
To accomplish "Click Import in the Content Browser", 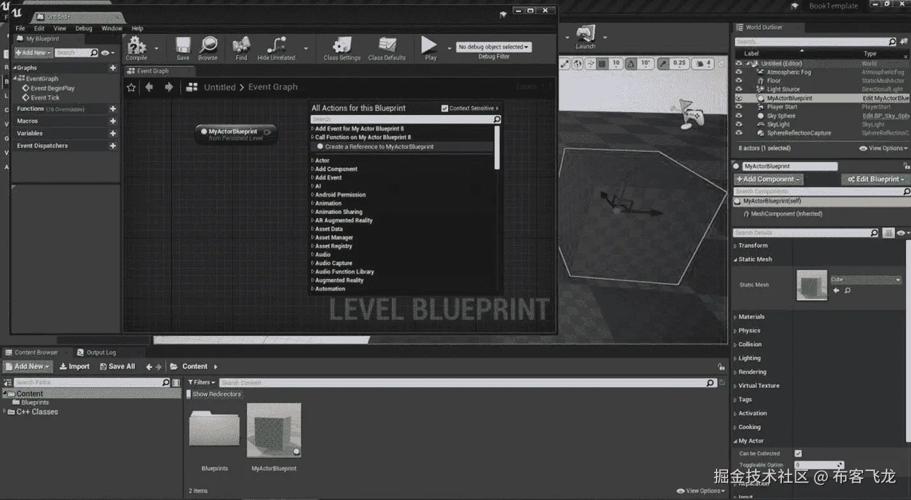I will [x=75, y=367].
